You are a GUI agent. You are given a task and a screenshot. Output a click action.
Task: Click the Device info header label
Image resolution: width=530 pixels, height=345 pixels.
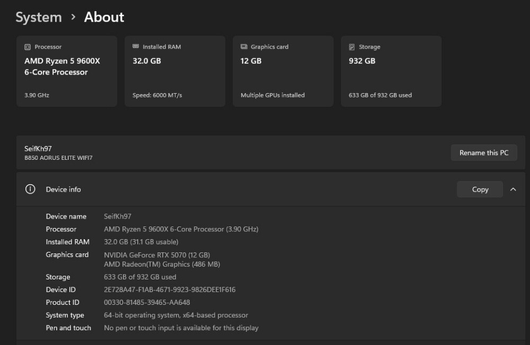pyautogui.click(x=63, y=189)
